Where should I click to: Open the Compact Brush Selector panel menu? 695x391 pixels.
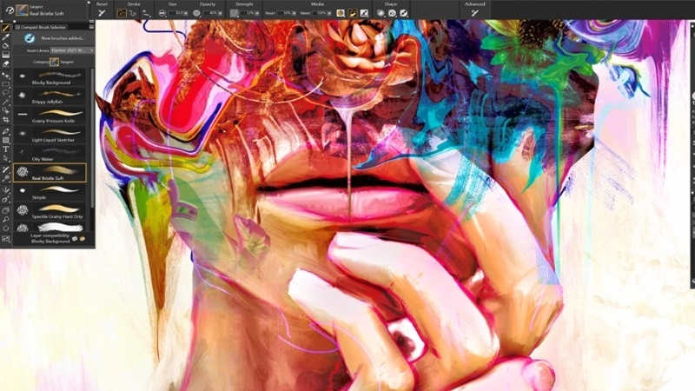tap(91, 28)
